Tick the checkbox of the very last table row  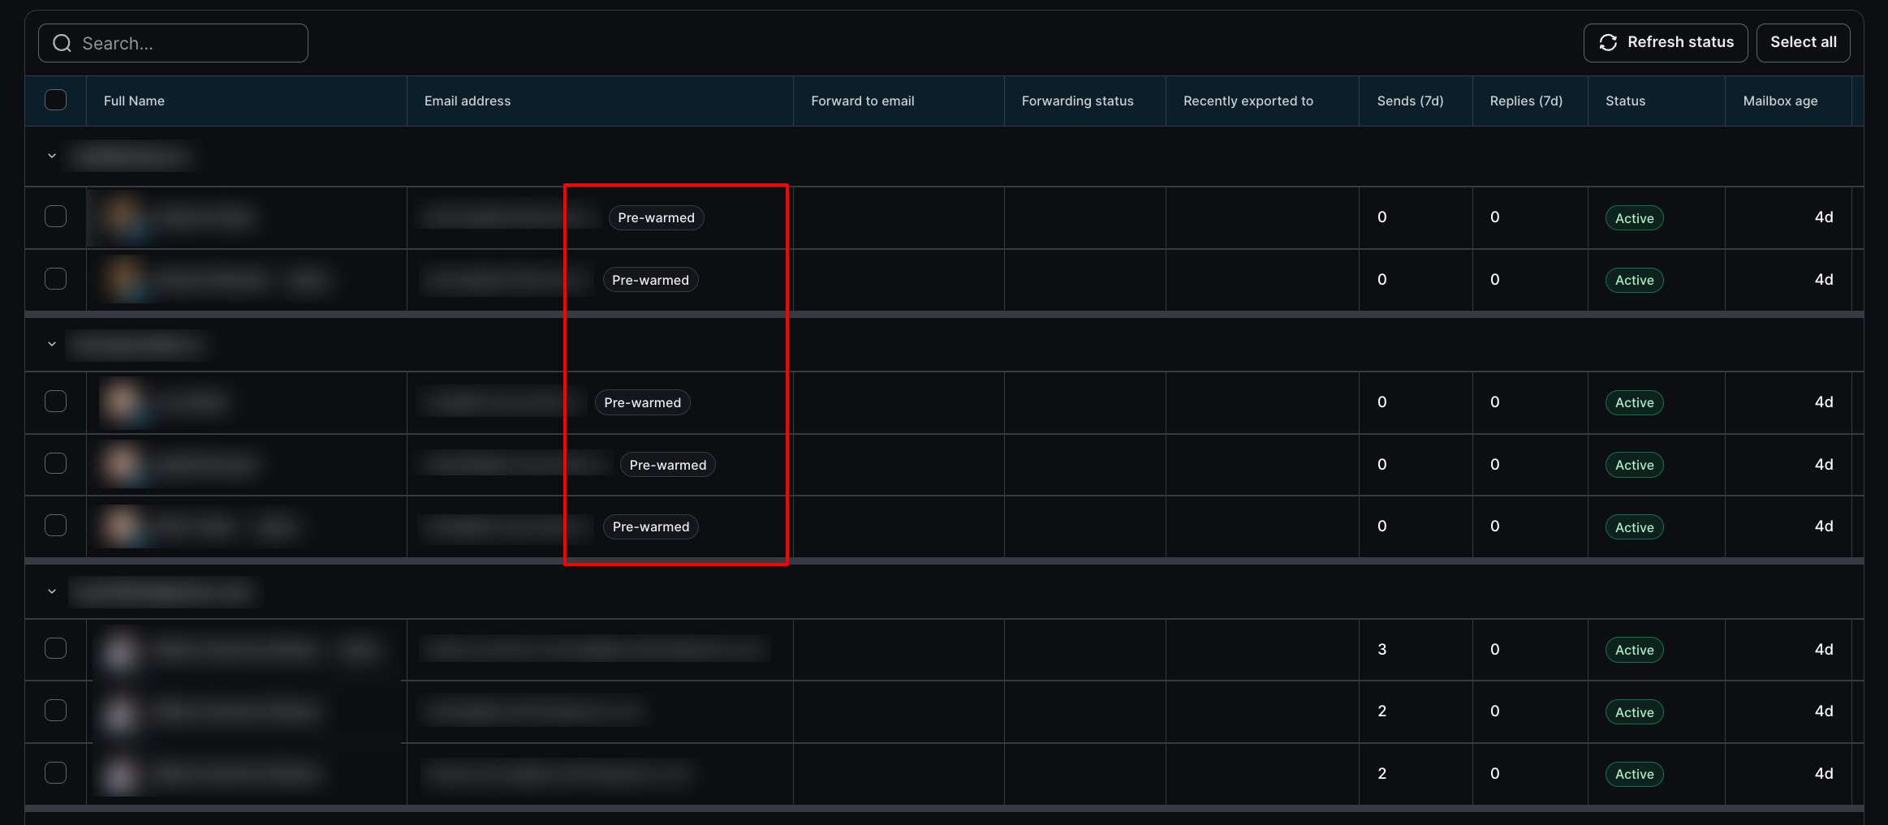[x=55, y=772]
